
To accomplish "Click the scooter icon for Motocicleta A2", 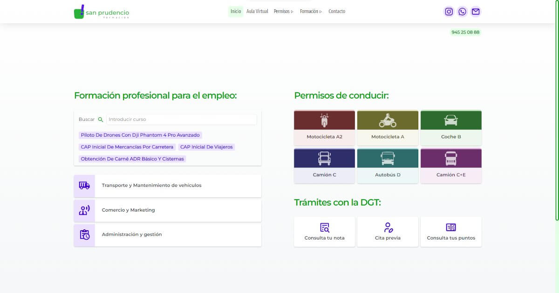I will click(325, 120).
